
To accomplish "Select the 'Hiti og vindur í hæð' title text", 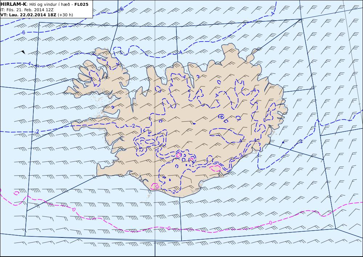I will (49, 4).
